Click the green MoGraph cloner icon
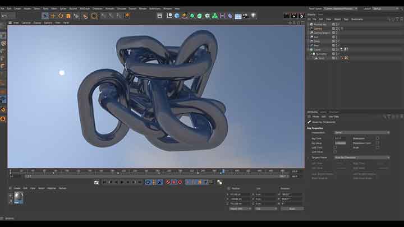Viewport: 404px width, 227px height. 214,16
